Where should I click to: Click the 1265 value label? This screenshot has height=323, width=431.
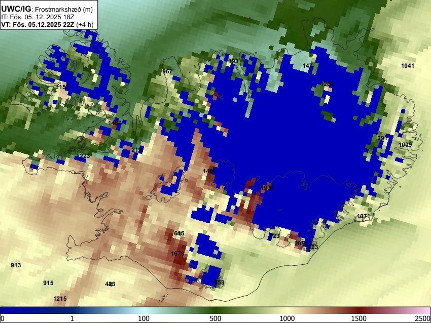[327, 84]
